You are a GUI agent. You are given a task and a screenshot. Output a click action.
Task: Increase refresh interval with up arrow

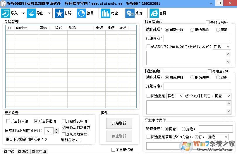coord(56,129)
